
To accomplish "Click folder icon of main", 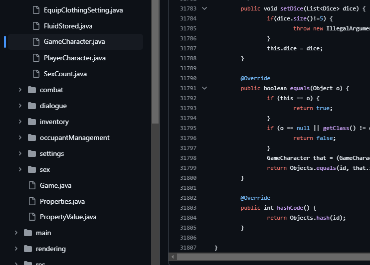I will tap(28, 233).
